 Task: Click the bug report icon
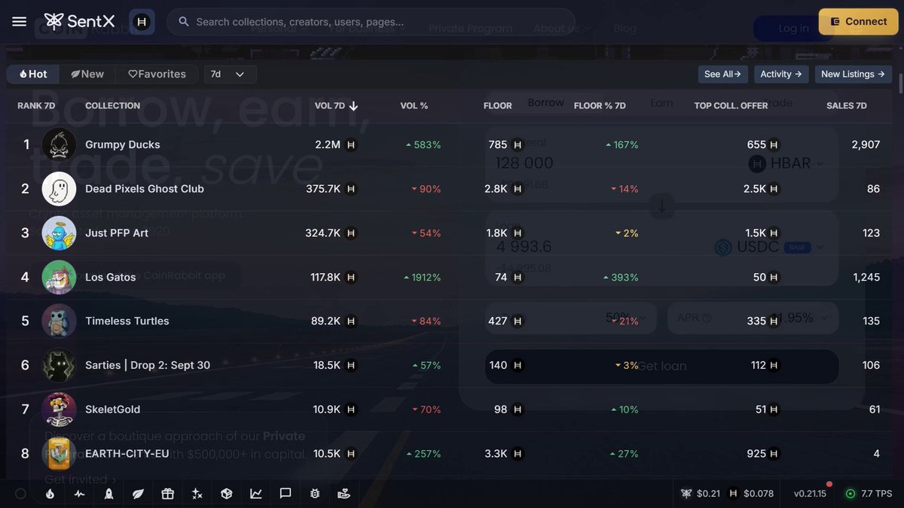pos(315,494)
